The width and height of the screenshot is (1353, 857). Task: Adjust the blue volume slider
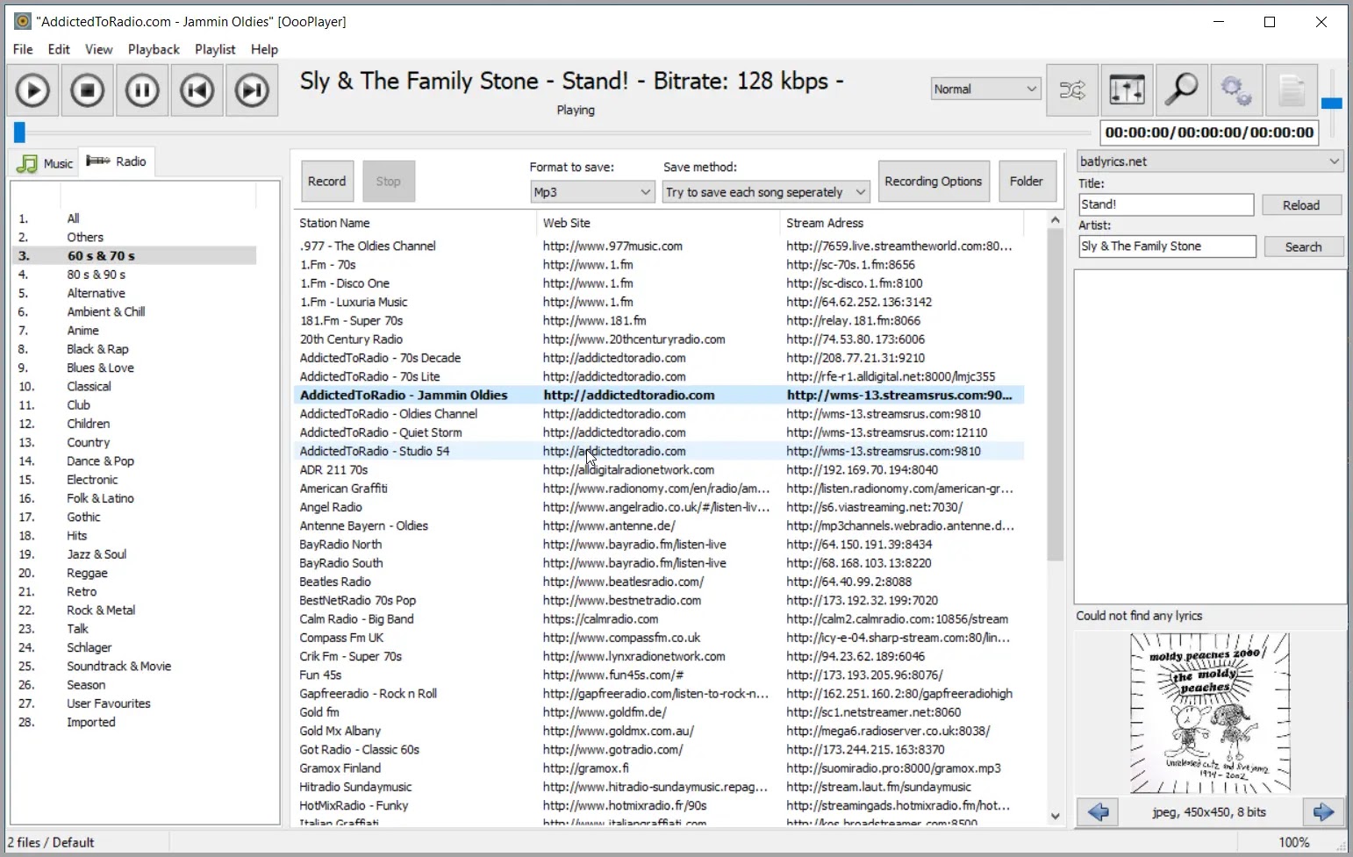point(1332,104)
